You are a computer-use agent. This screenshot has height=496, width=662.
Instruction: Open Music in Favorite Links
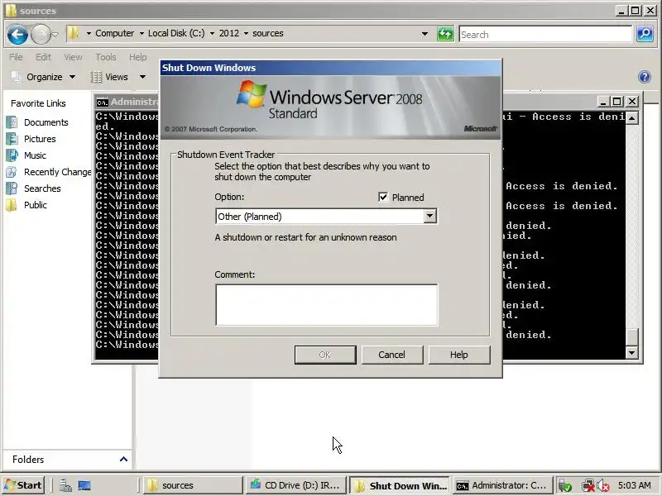pos(35,155)
